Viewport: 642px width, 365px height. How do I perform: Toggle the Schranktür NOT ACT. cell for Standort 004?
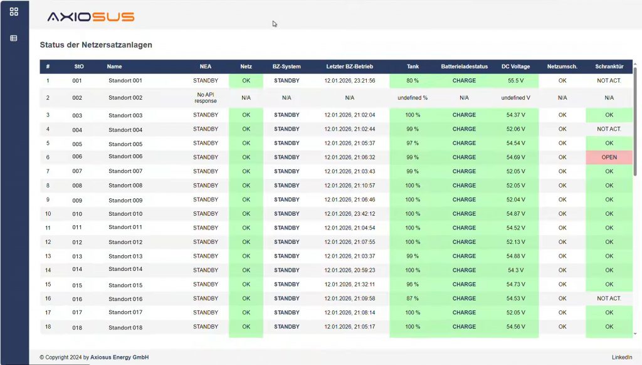[609, 129]
